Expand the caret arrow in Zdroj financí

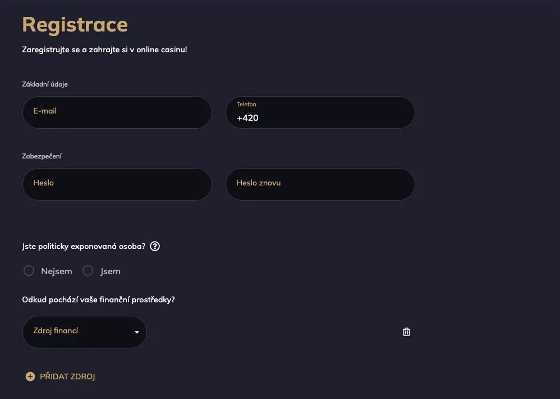coord(137,332)
